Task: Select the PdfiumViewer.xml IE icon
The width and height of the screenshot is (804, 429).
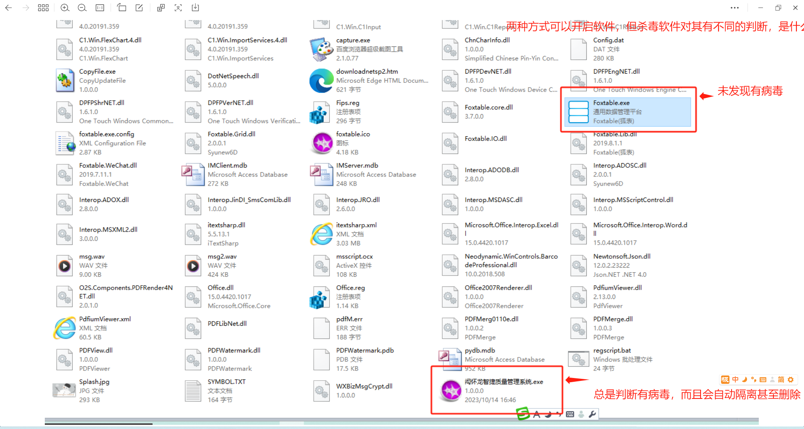Action: (x=64, y=328)
